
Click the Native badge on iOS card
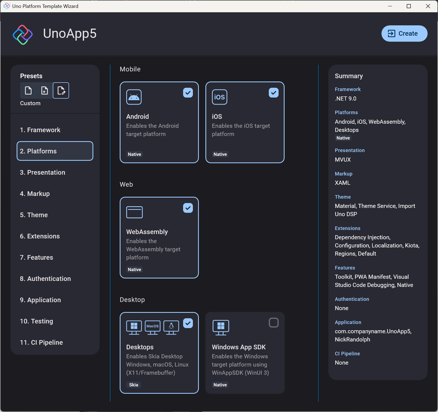tap(220, 154)
